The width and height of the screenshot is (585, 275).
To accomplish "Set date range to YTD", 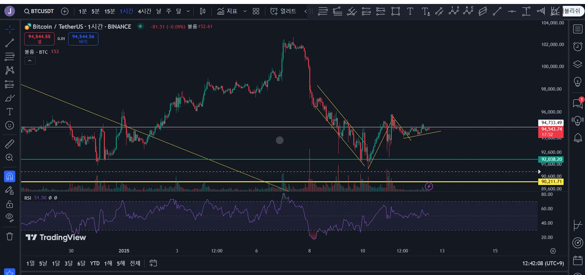I will (95, 263).
